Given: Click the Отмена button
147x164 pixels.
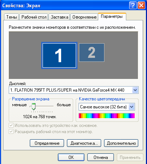Looking at the screenshot, I should (100, 157).
